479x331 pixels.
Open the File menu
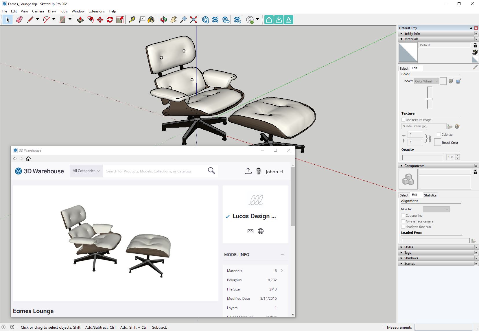click(4, 11)
